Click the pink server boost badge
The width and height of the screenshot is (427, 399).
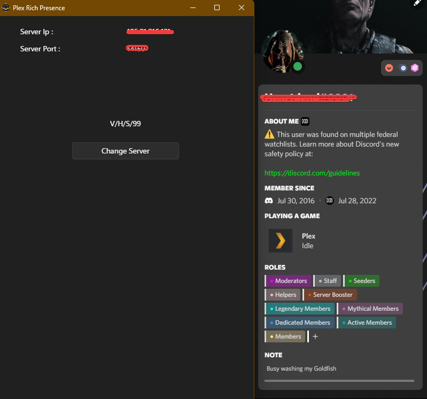click(x=415, y=68)
